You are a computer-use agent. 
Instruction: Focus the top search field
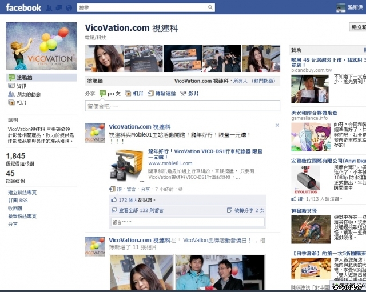coord(142,7)
